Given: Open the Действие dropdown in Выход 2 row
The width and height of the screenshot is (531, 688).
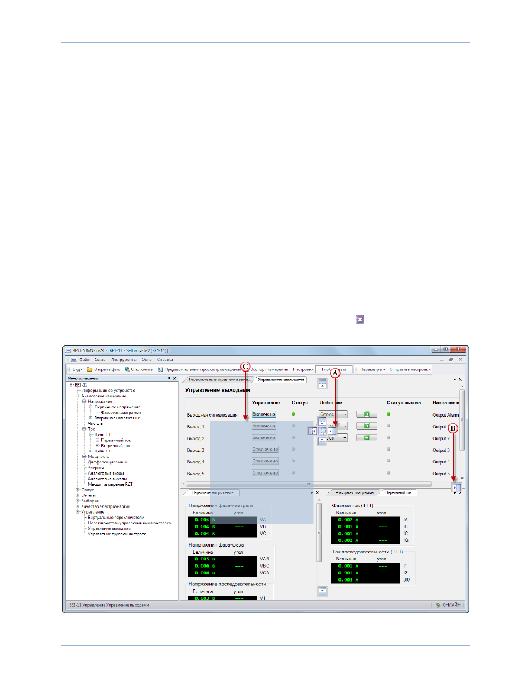Looking at the screenshot, I should point(345,438).
